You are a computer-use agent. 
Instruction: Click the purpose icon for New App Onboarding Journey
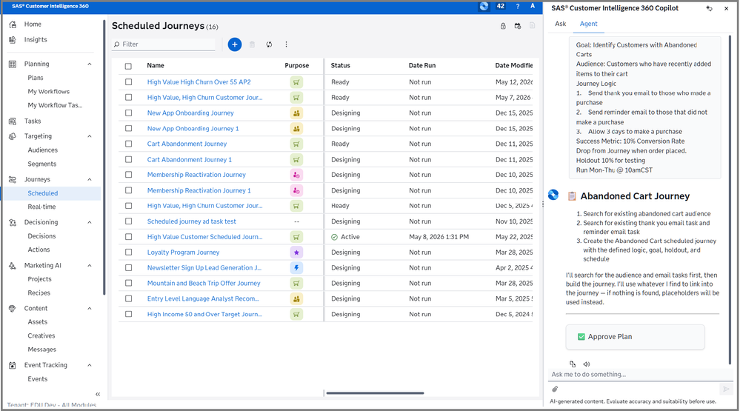(296, 113)
